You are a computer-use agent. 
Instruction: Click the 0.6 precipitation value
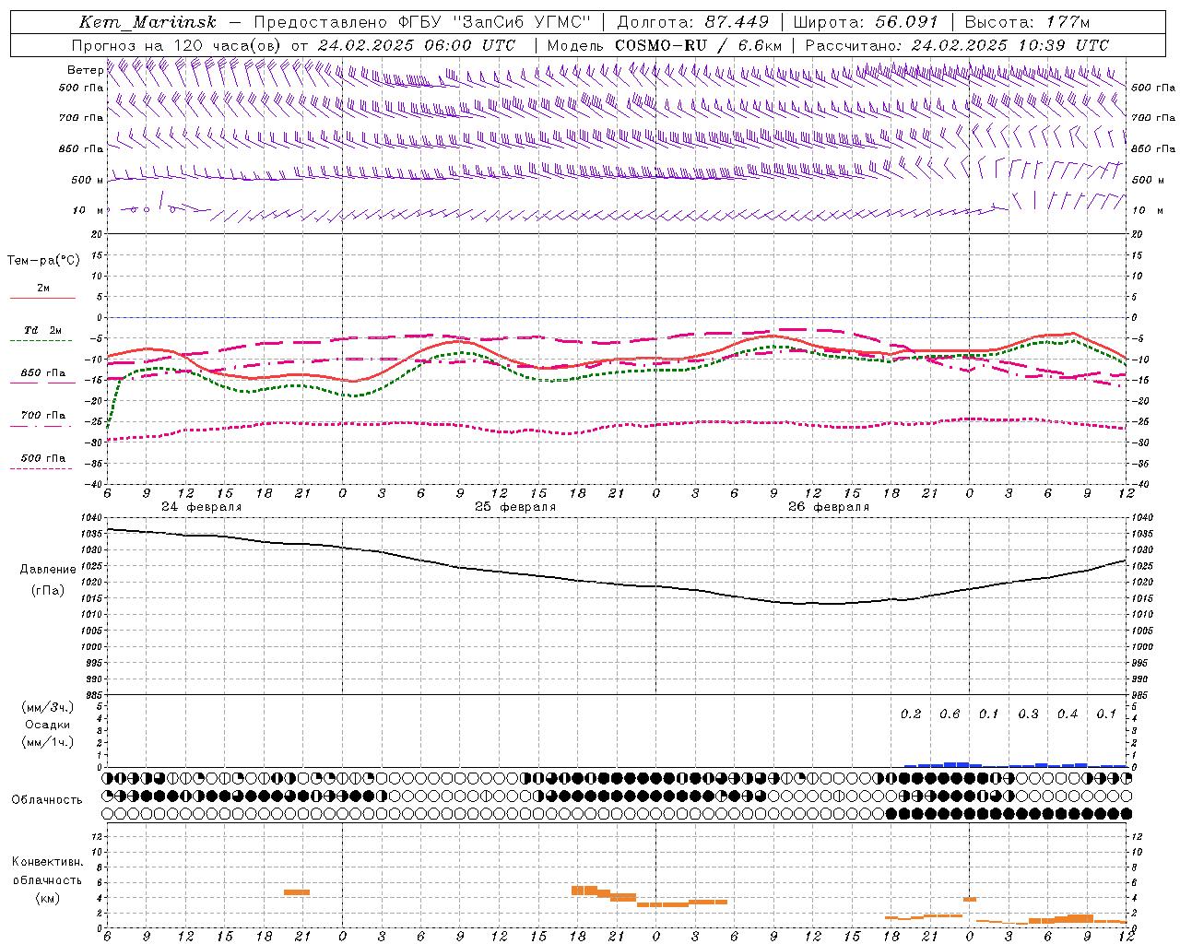click(x=950, y=714)
